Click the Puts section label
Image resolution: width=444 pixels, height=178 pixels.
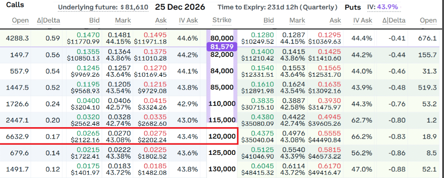coord(353,7)
